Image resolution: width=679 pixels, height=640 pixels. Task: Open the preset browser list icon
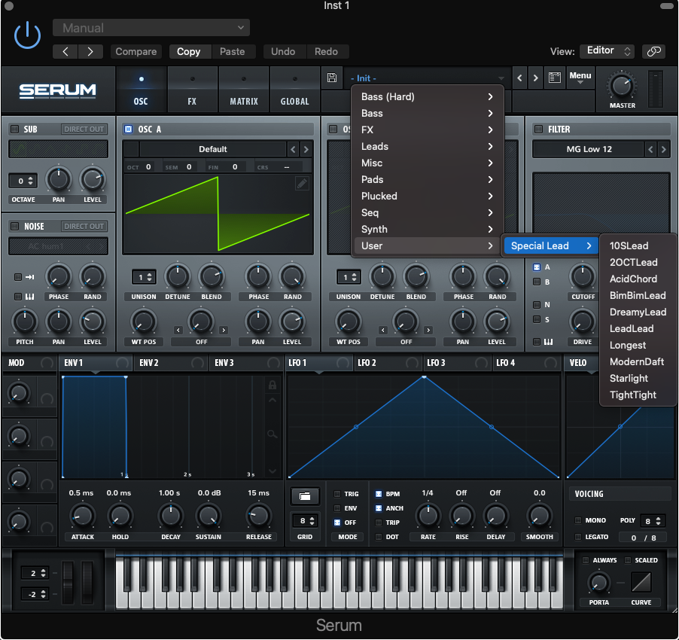coord(555,78)
